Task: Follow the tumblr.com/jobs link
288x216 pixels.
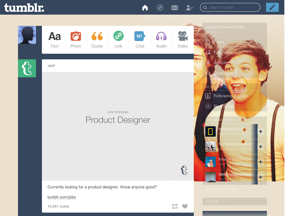Action: tap(62, 197)
